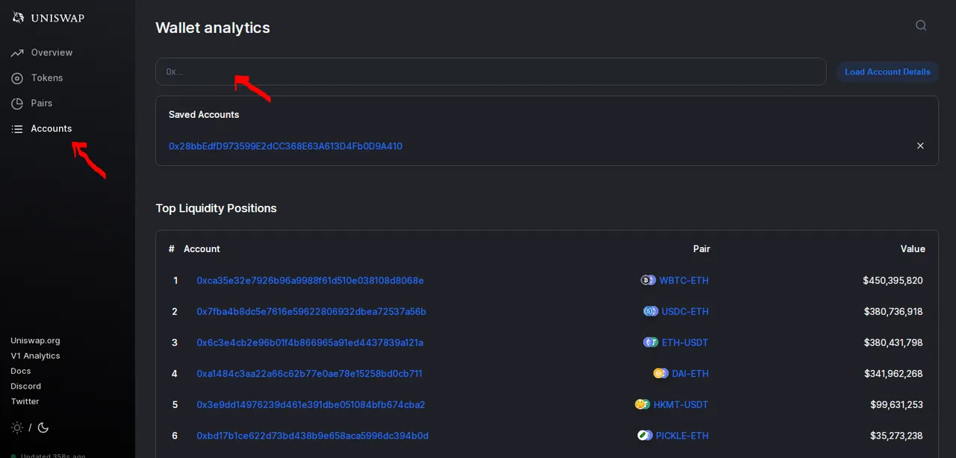Viewport: 956px width, 458px height.
Task: Open the USDC-ETH pair link
Action: 686,312
